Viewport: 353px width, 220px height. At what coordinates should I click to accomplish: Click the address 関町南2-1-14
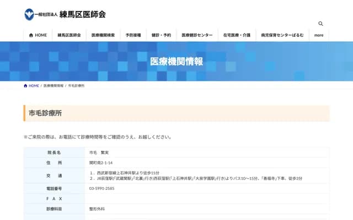[101, 163]
